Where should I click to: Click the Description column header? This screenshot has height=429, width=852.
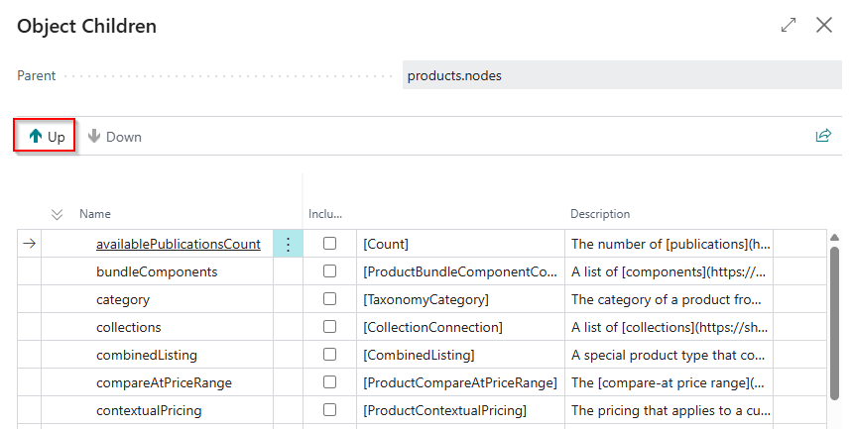coord(600,214)
